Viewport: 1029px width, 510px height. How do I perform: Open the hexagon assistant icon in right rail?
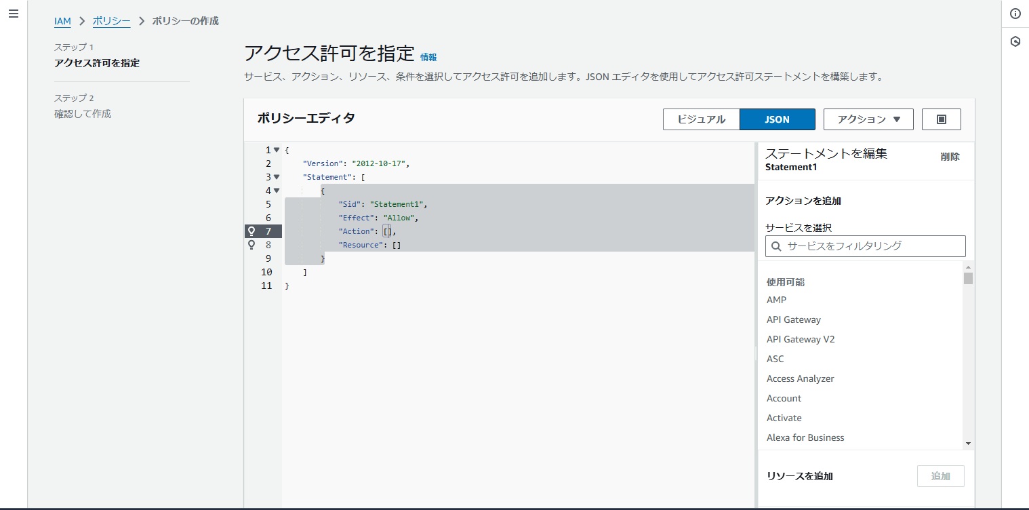point(1015,41)
